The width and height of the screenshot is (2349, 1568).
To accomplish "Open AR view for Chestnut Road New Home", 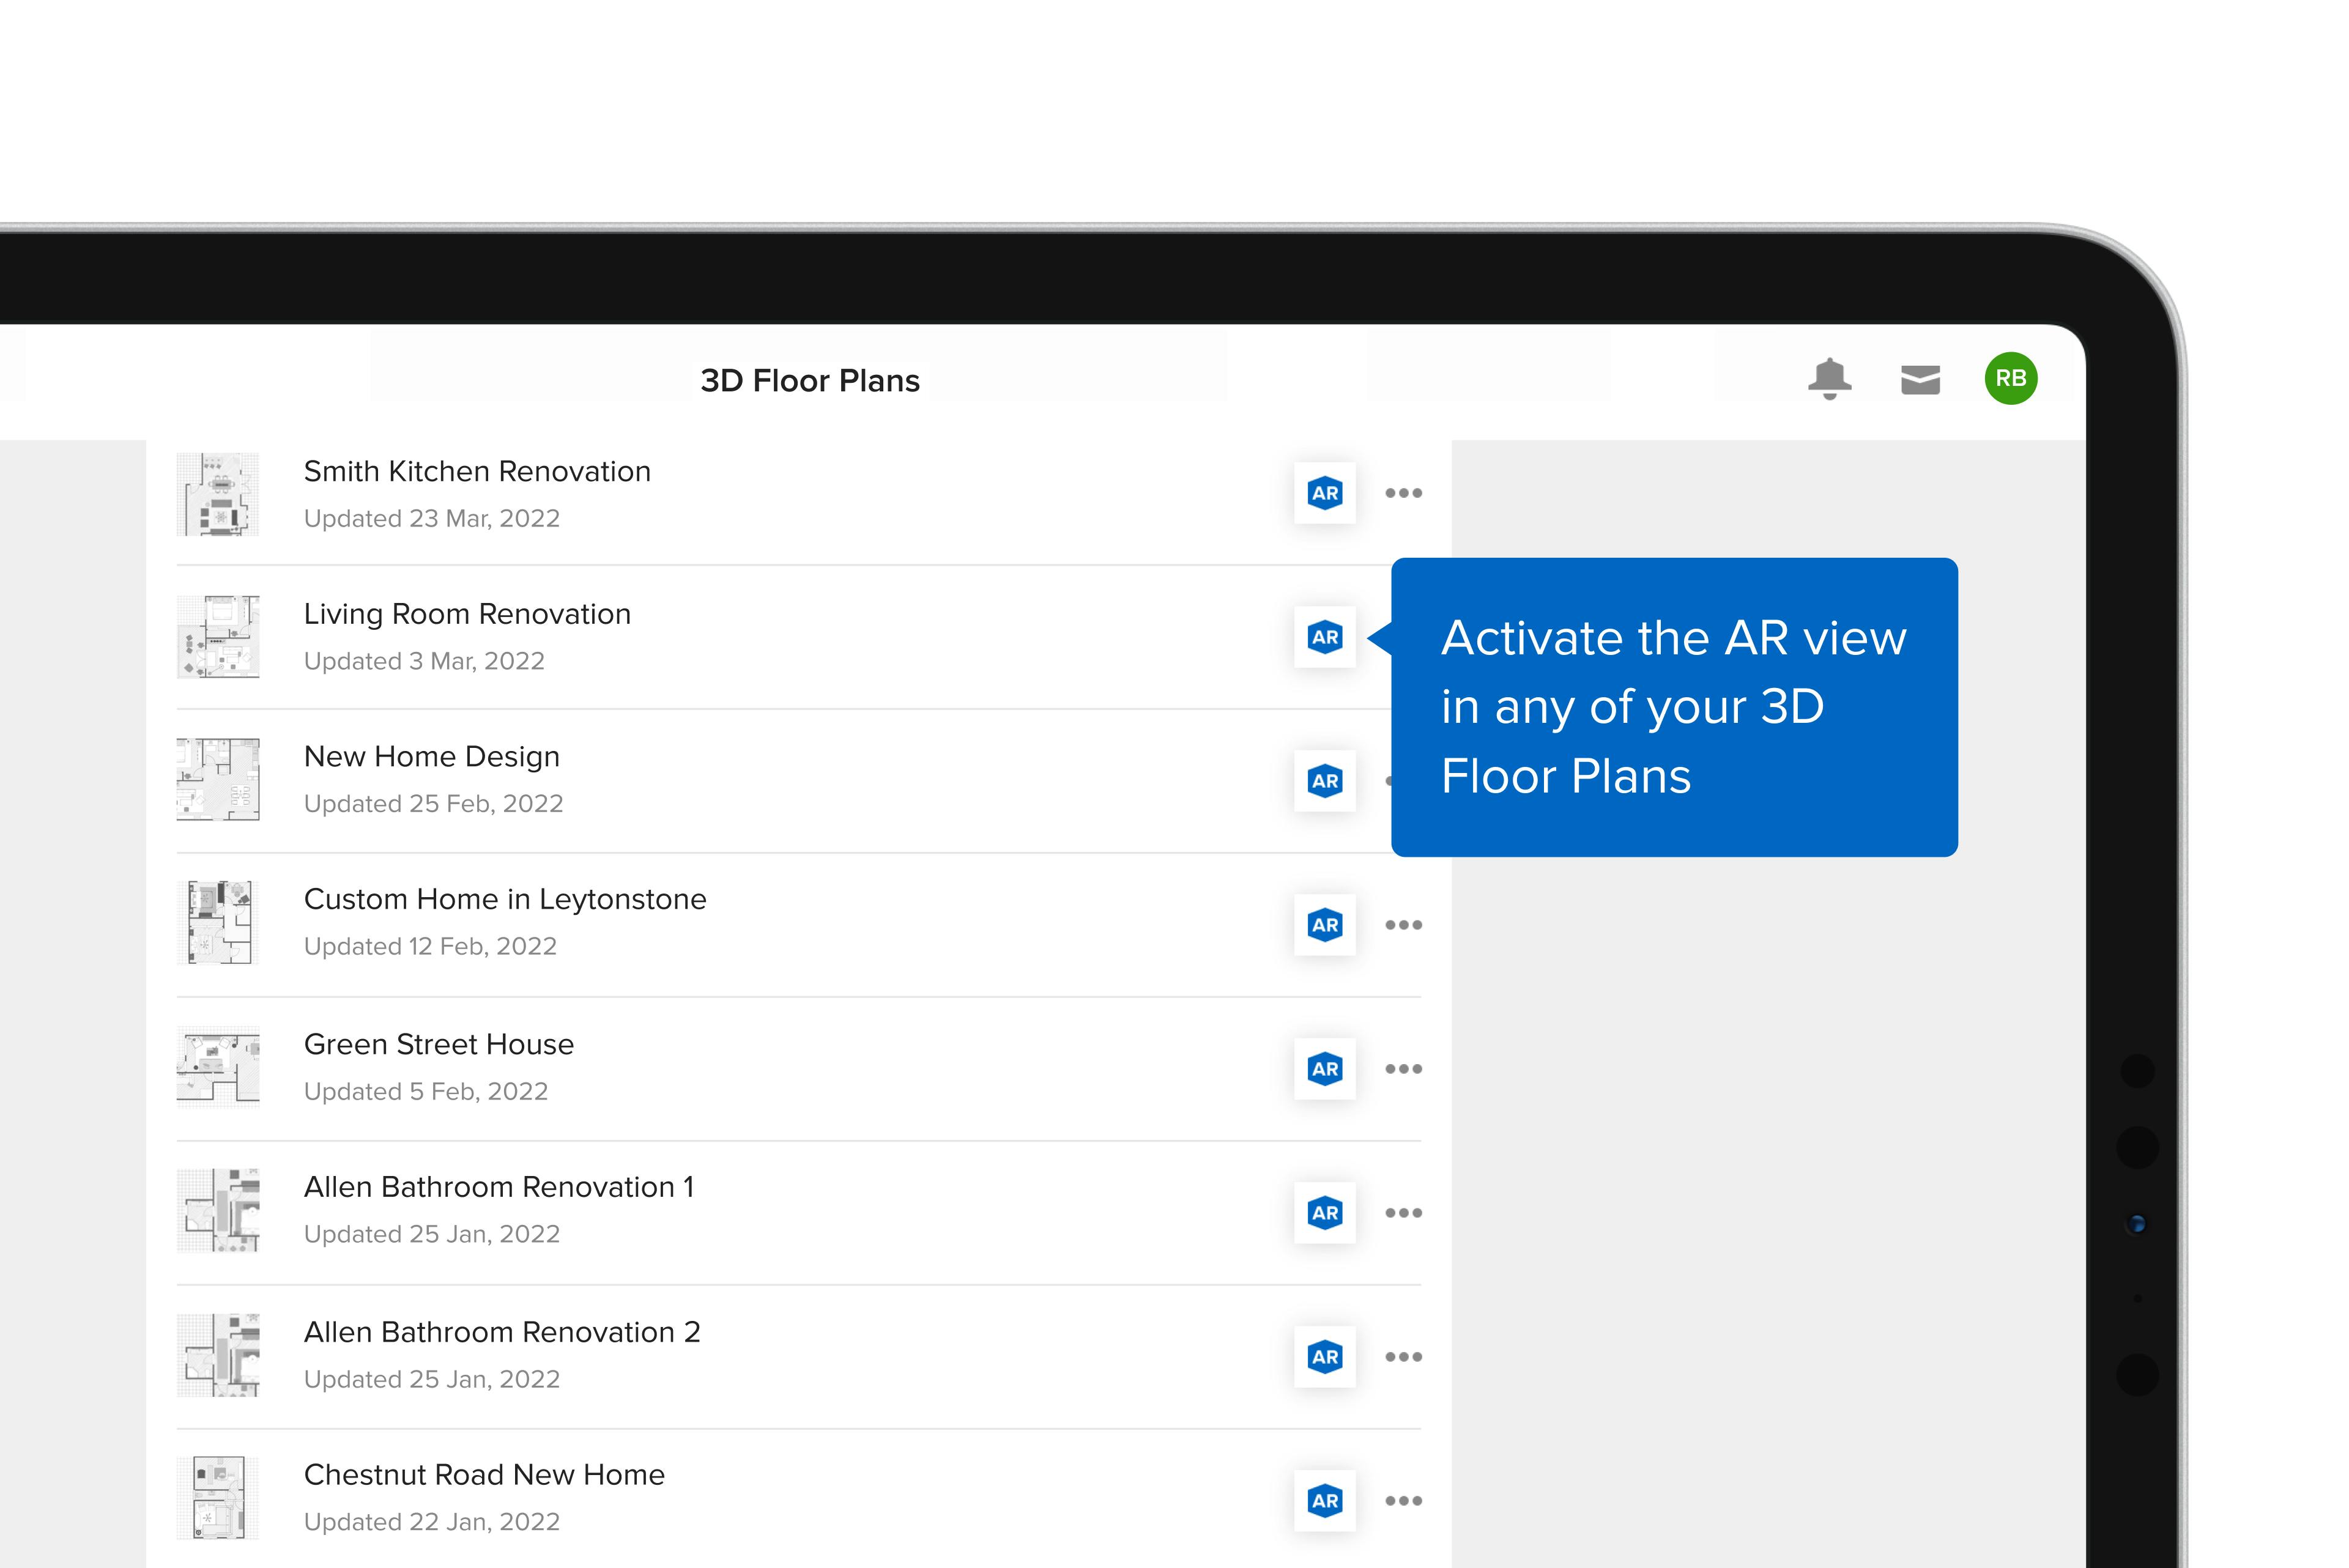I will point(1324,1501).
